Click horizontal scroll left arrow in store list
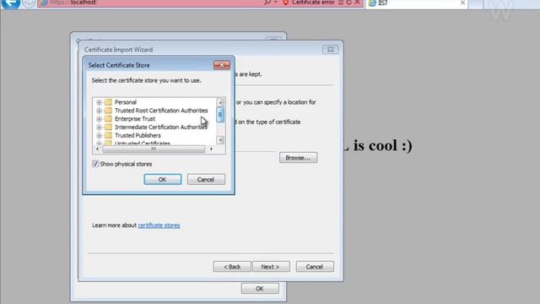This screenshot has width=540, height=304. (x=98, y=149)
